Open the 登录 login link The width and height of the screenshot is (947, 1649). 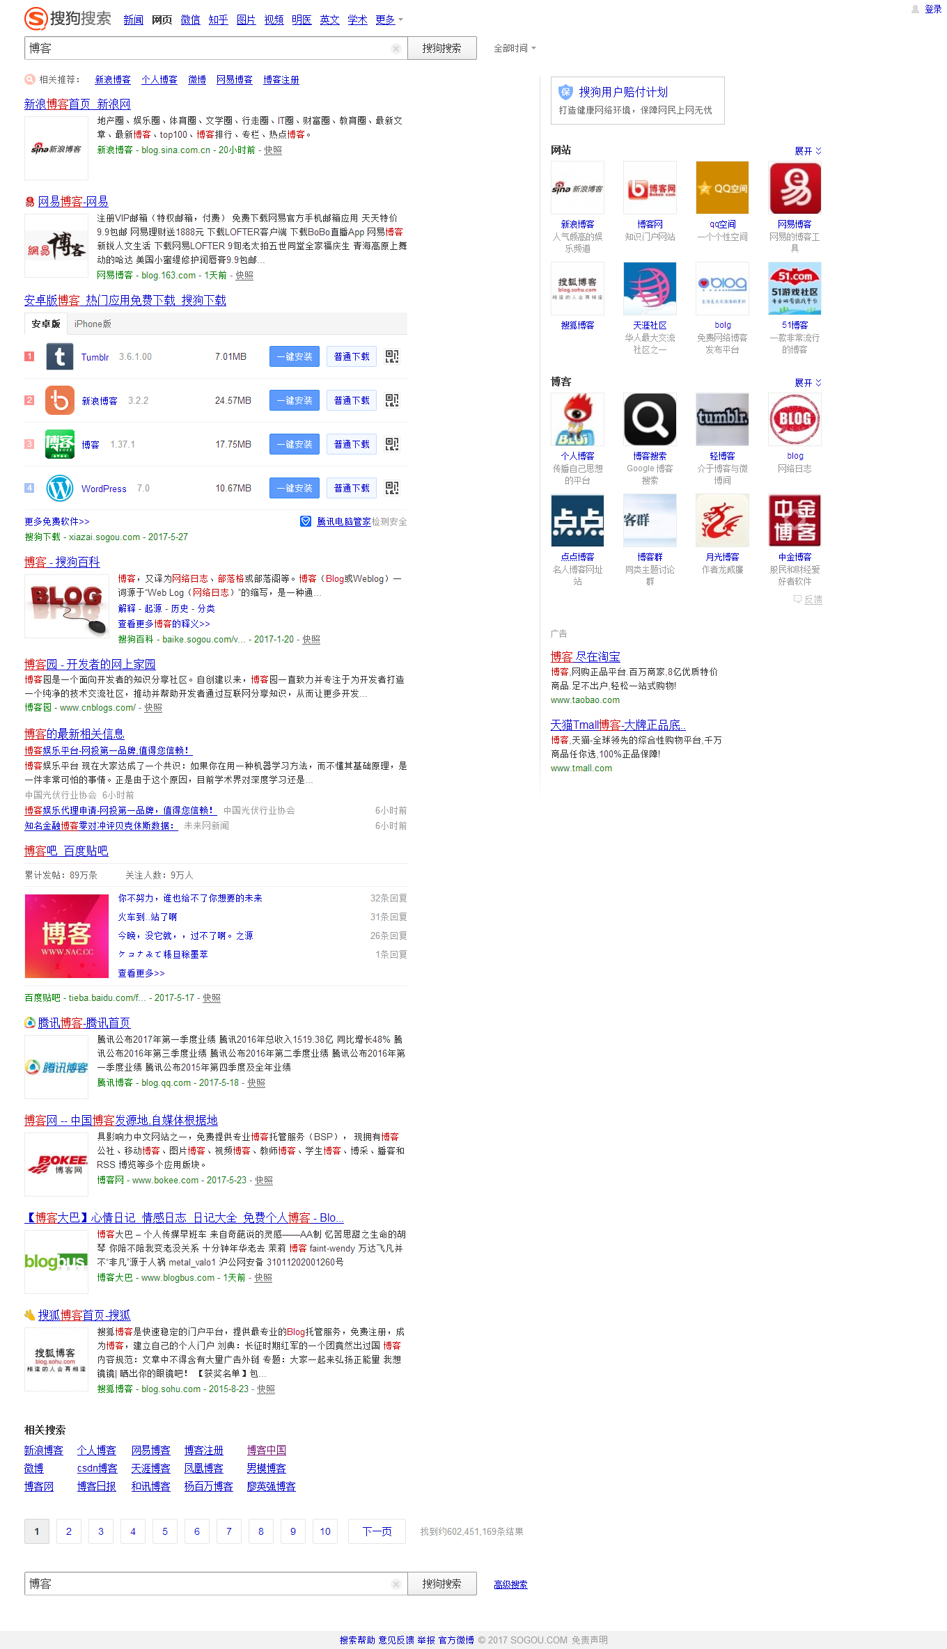pyautogui.click(x=933, y=9)
